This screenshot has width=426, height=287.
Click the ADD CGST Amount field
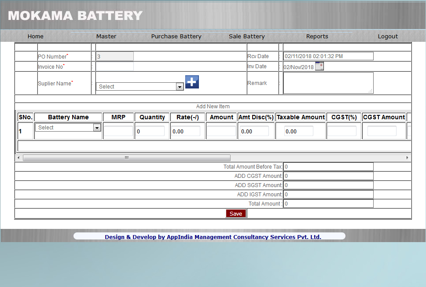tap(328, 176)
